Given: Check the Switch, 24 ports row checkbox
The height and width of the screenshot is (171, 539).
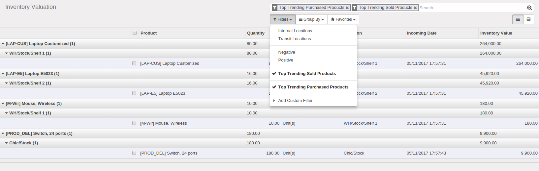Looking at the screenshot, I should [x=134, y=153].
